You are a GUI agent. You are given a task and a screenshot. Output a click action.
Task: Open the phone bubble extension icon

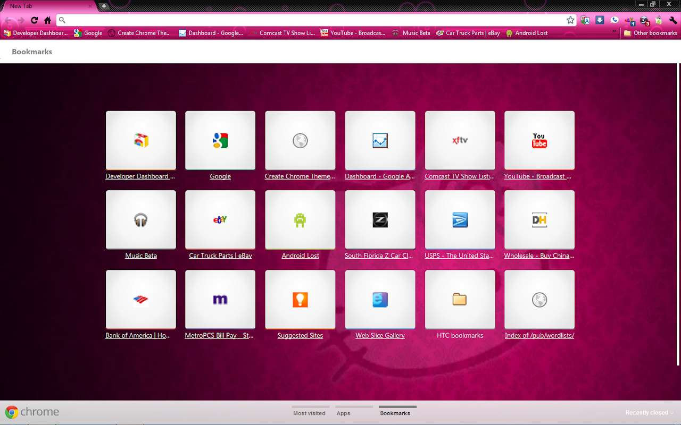pyautogui.click(x=614, y=20)
